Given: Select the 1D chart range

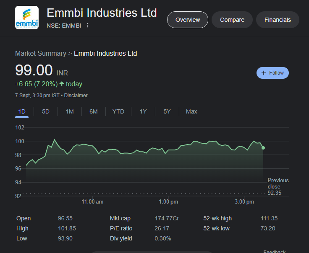Looking at the screenshot, I should coord(22,112).
